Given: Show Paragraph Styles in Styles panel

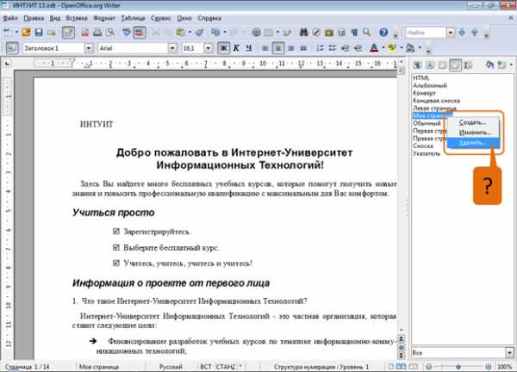Looking at the screenshot, I should 418,65.
